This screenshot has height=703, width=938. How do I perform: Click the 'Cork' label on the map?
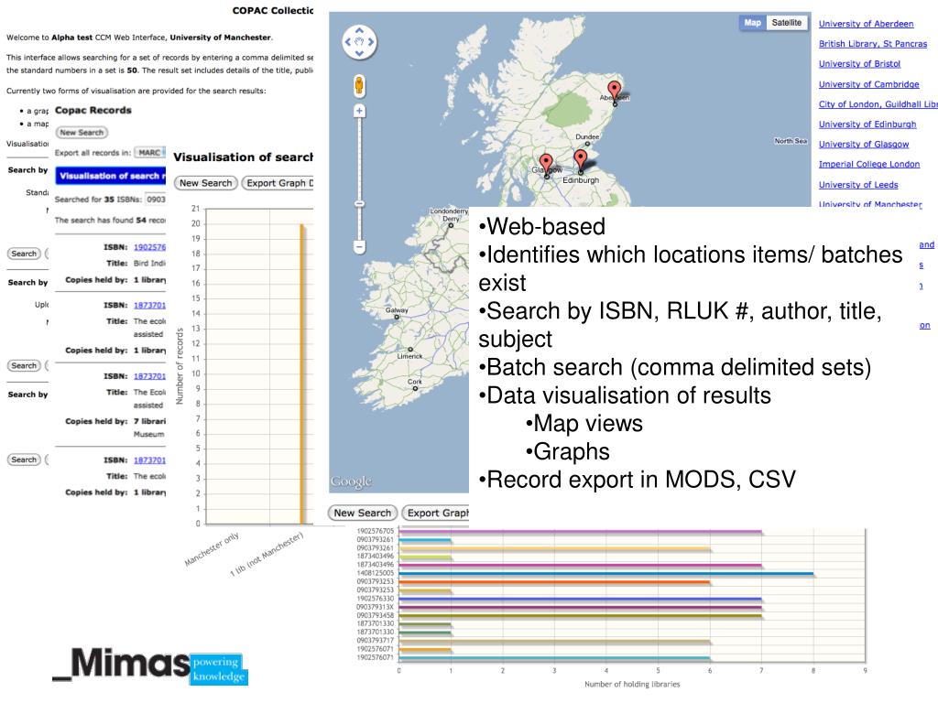[415, 382]
